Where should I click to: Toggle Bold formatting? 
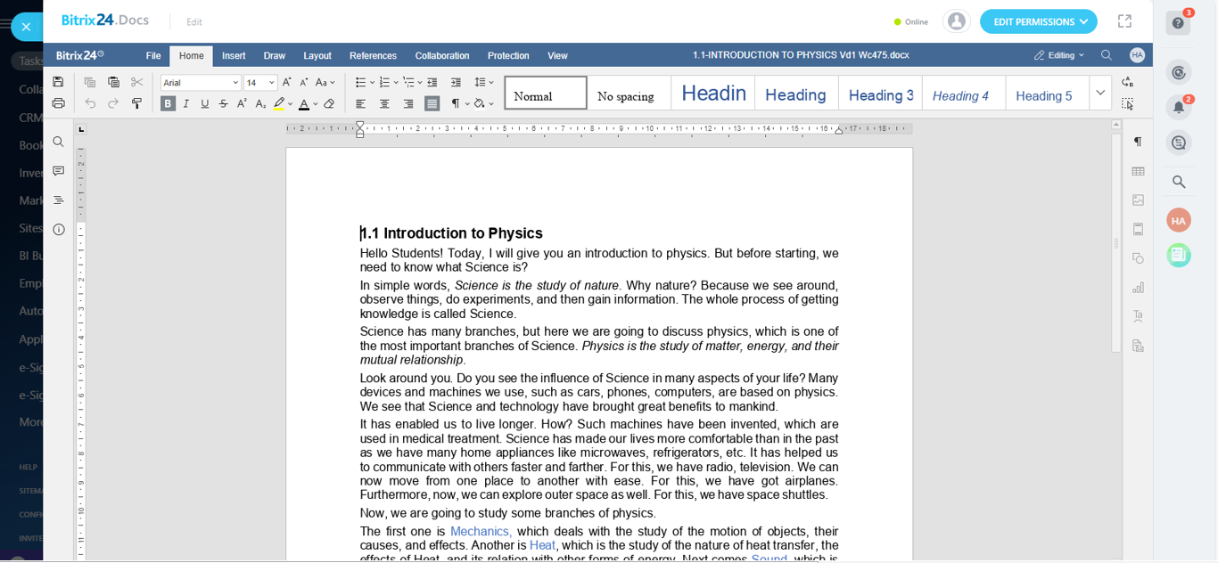[168, 103]
